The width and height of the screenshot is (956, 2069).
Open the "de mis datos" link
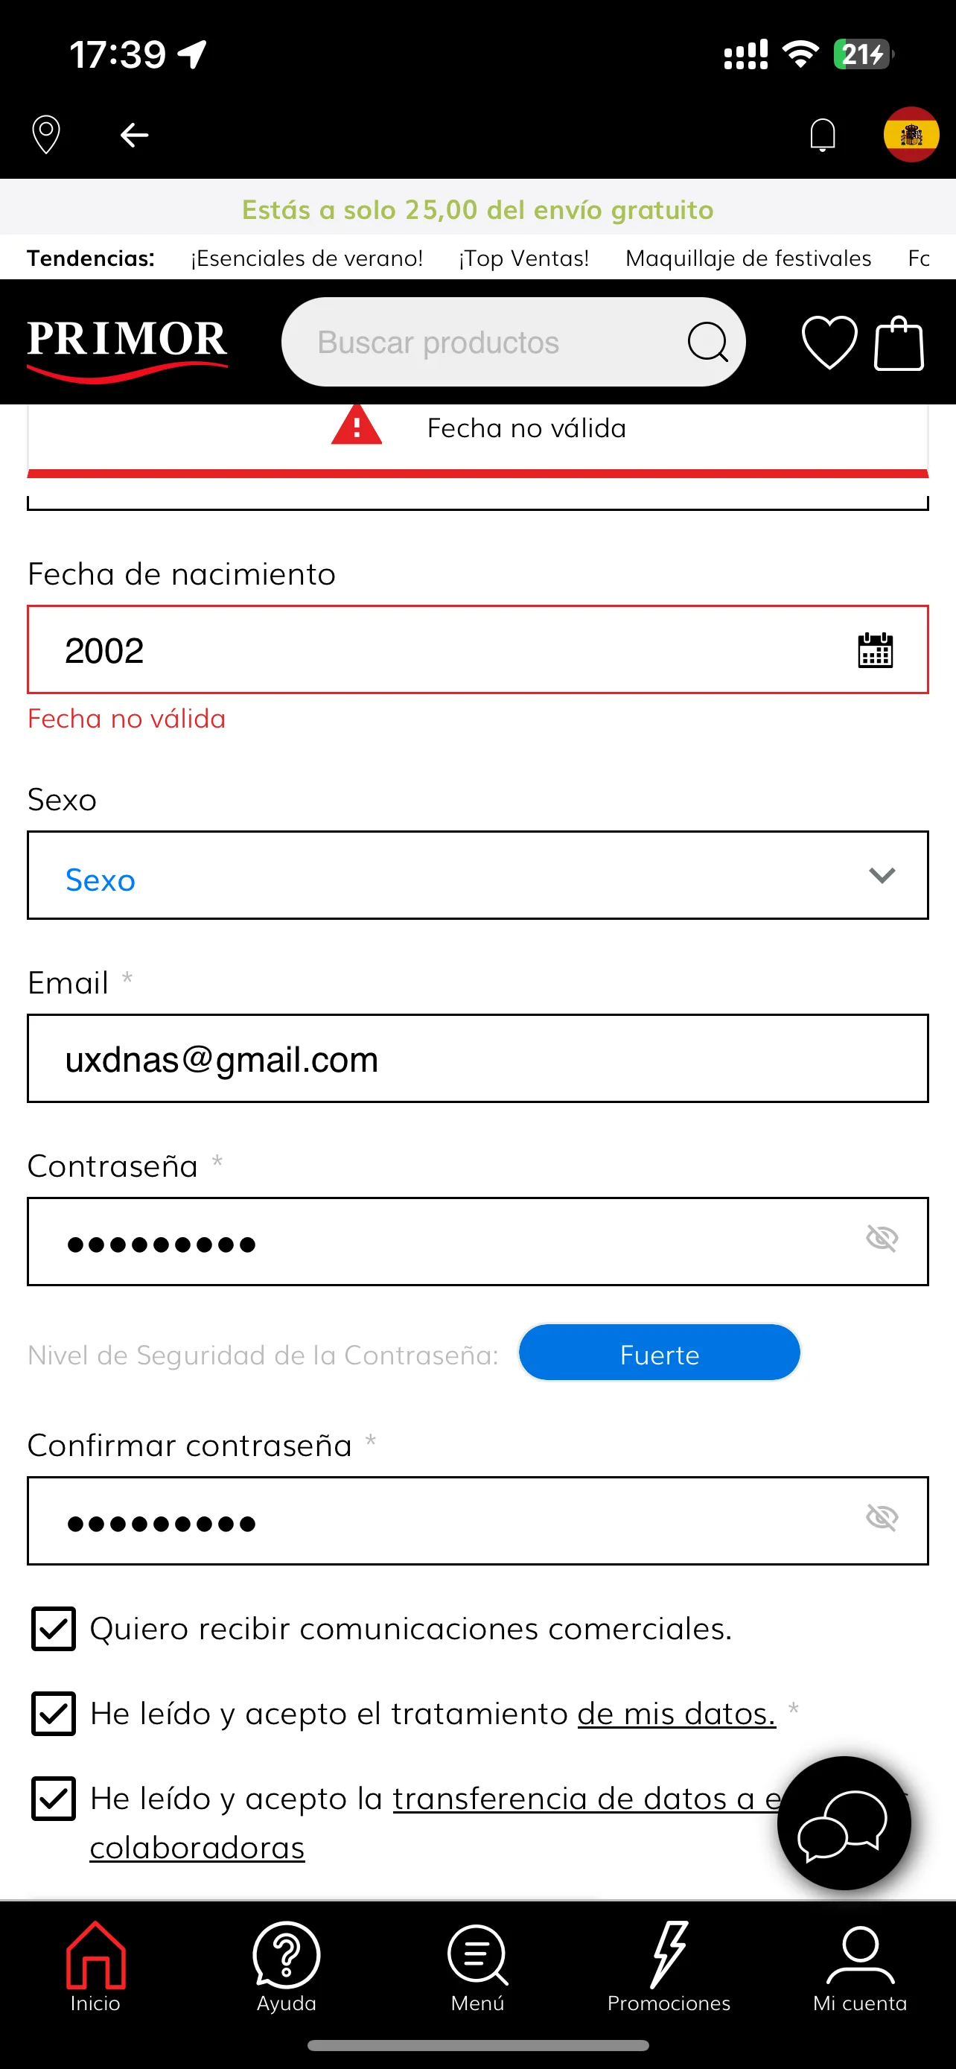[677, 1714]
